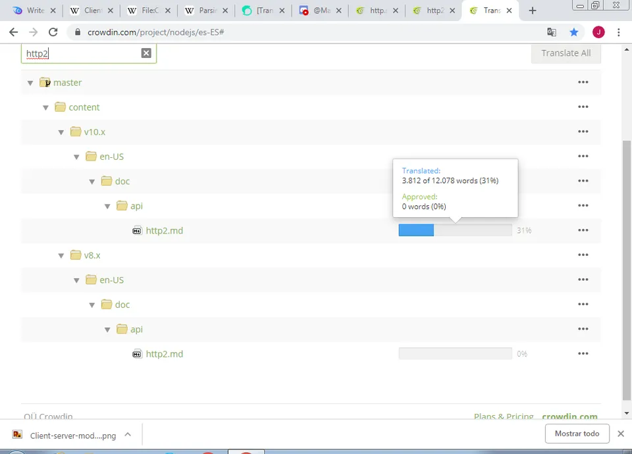This screenshot has height=454, width=632.
Task: Open options menu for master row
Action: point(583,82)
